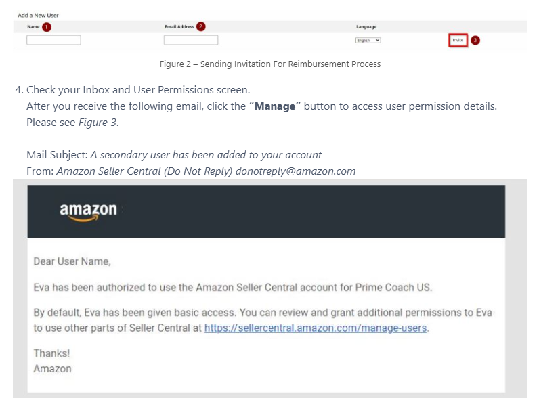Click the Name column header
This screenshot has height=398, width=539.
pyautogui.click(x=33, y=27)
